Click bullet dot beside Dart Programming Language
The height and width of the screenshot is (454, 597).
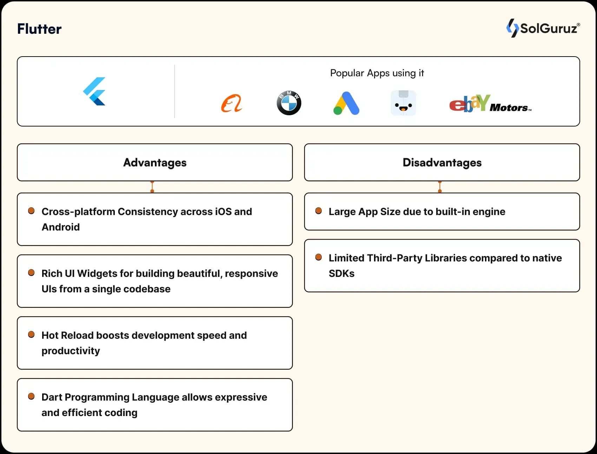(31, 396)
